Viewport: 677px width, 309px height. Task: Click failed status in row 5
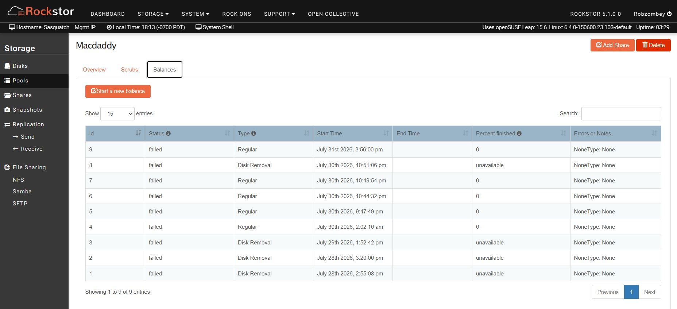pyautogui.click(x=155, y=212)
